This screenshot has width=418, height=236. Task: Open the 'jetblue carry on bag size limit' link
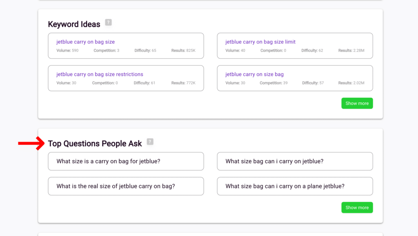[x=260, y=42]
